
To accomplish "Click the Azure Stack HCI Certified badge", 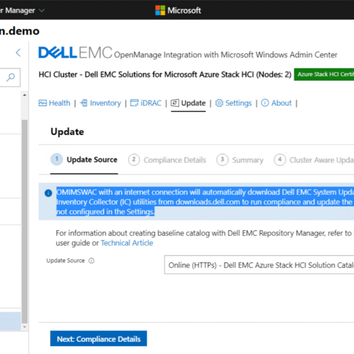I will pos(324,74).
